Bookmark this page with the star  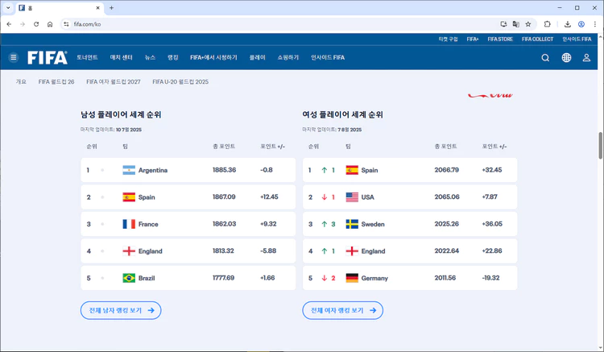[x=528, y=24]
